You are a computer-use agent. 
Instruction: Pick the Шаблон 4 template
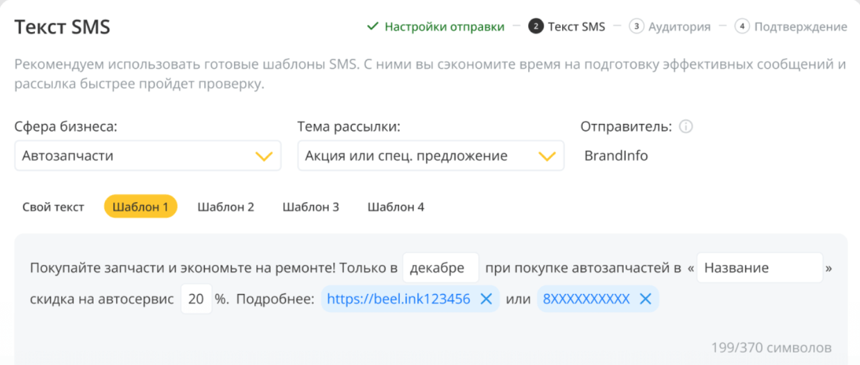pyautogui.click(x=396, y=207)
